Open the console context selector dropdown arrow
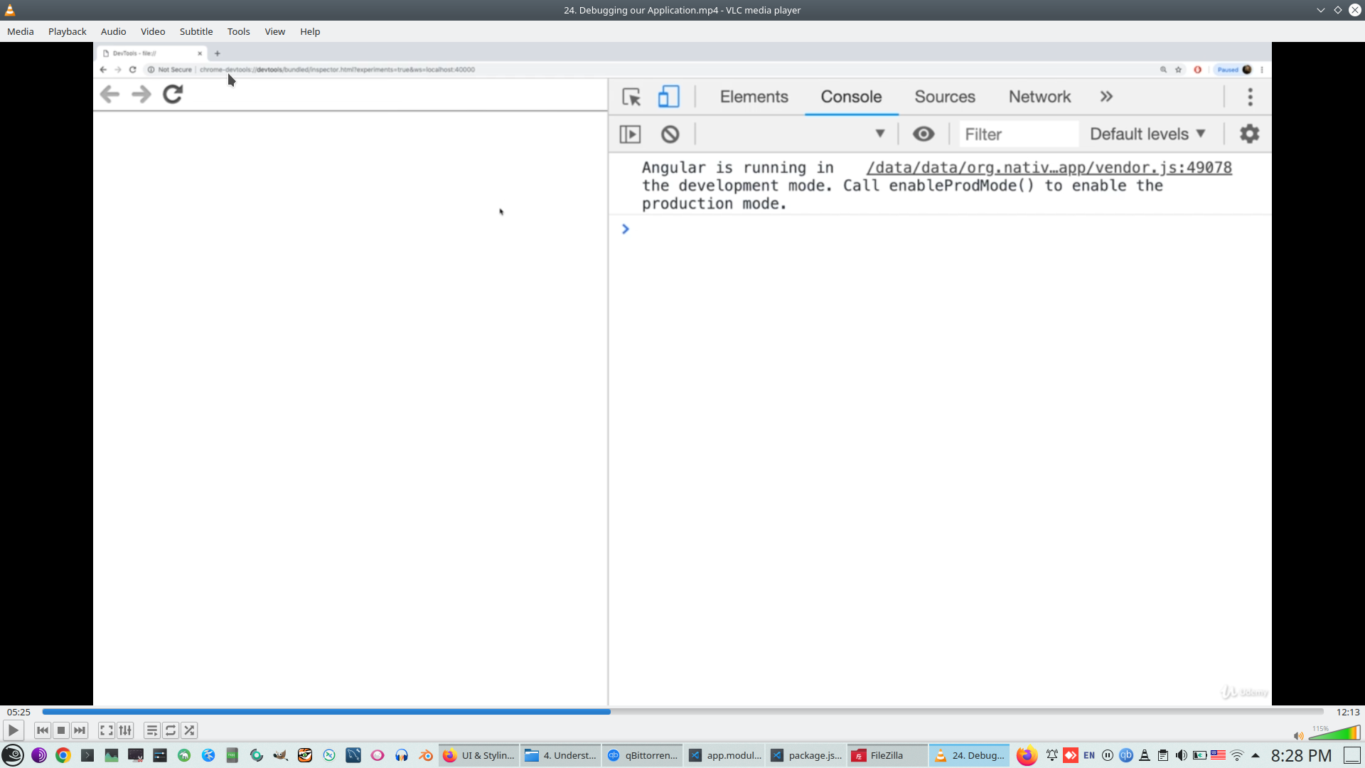Screen dimensions: 1365x768 (879, 134)
